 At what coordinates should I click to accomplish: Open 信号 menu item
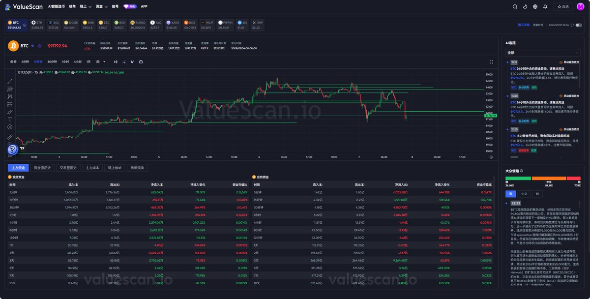(x=115, y=6)
